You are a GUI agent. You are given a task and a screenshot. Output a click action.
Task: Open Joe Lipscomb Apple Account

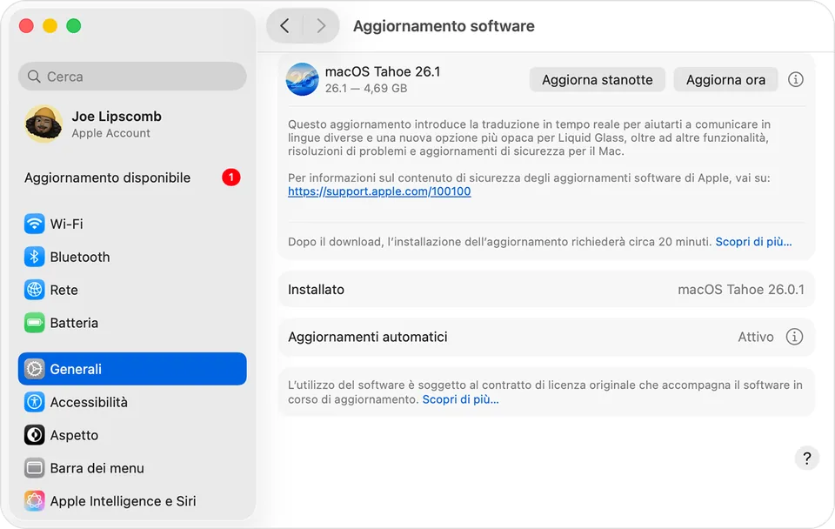132,124
